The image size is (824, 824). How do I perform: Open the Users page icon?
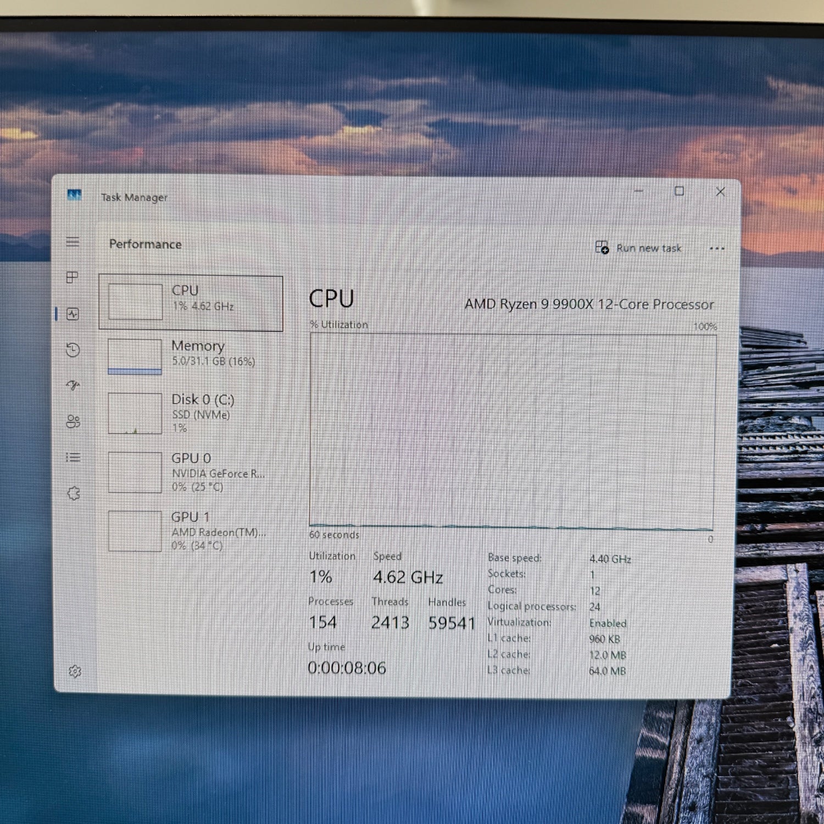click(73, 421)
